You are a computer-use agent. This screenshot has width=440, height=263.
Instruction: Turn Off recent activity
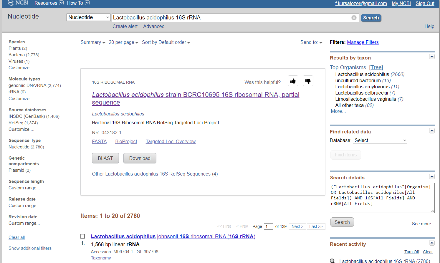[411, 252]
